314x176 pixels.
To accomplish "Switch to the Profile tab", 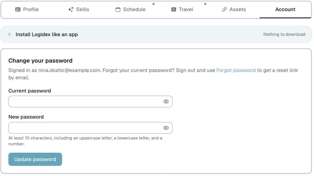I will pos(27,9).
